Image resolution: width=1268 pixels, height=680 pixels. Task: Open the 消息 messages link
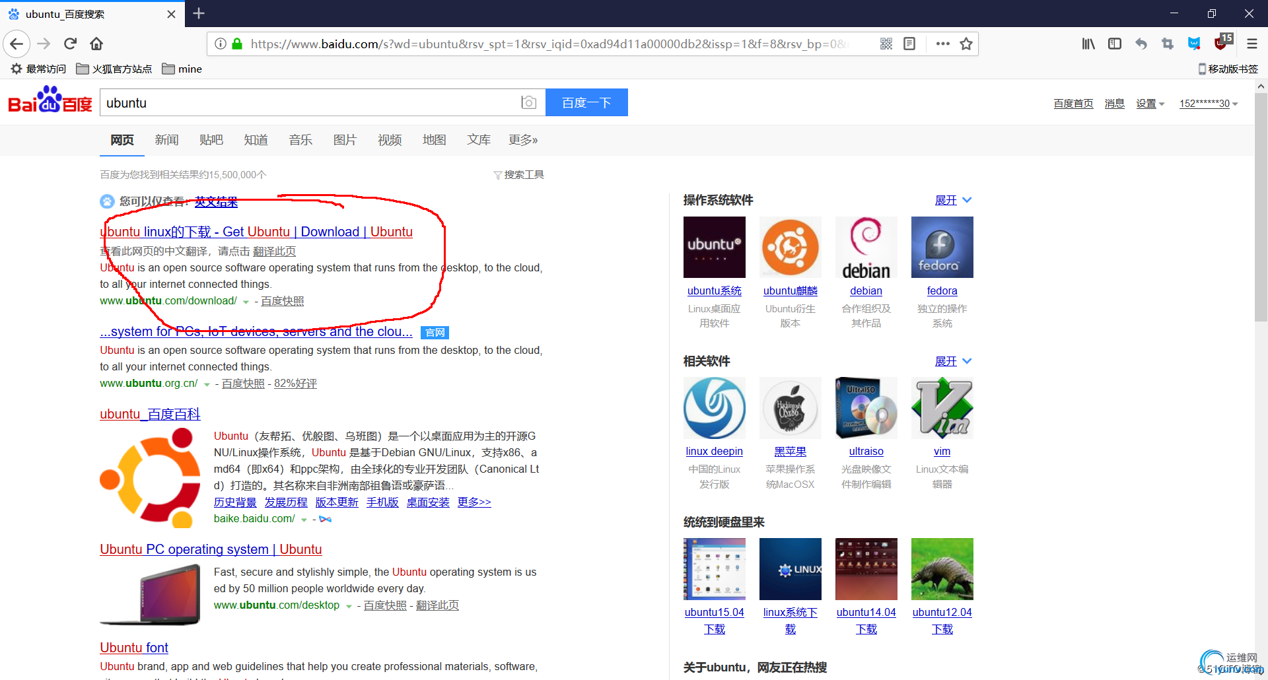(x=1114, y=104)
